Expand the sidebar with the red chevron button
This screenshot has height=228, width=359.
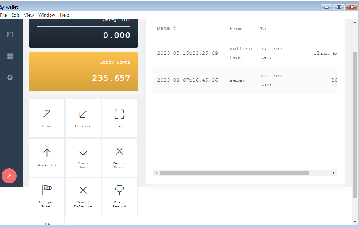coord(9,176)
